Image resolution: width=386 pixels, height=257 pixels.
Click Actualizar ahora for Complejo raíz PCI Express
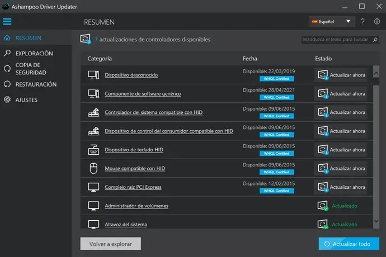point(341,187)
